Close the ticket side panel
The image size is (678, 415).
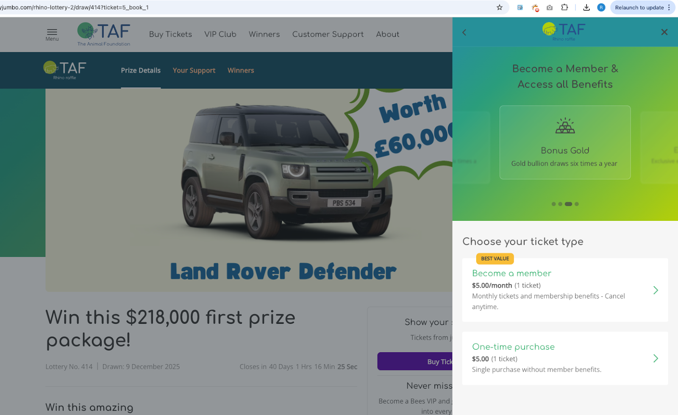664,32
